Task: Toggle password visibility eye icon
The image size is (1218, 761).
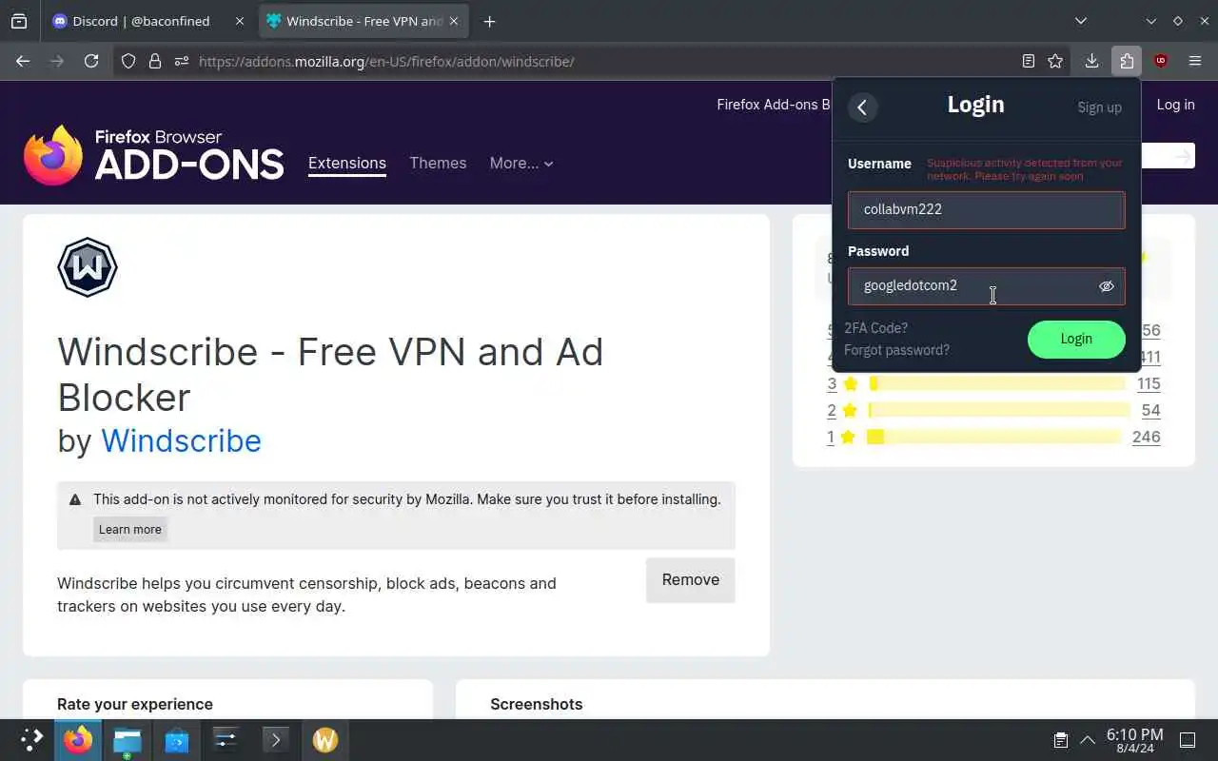Action: pos(1106,286)
